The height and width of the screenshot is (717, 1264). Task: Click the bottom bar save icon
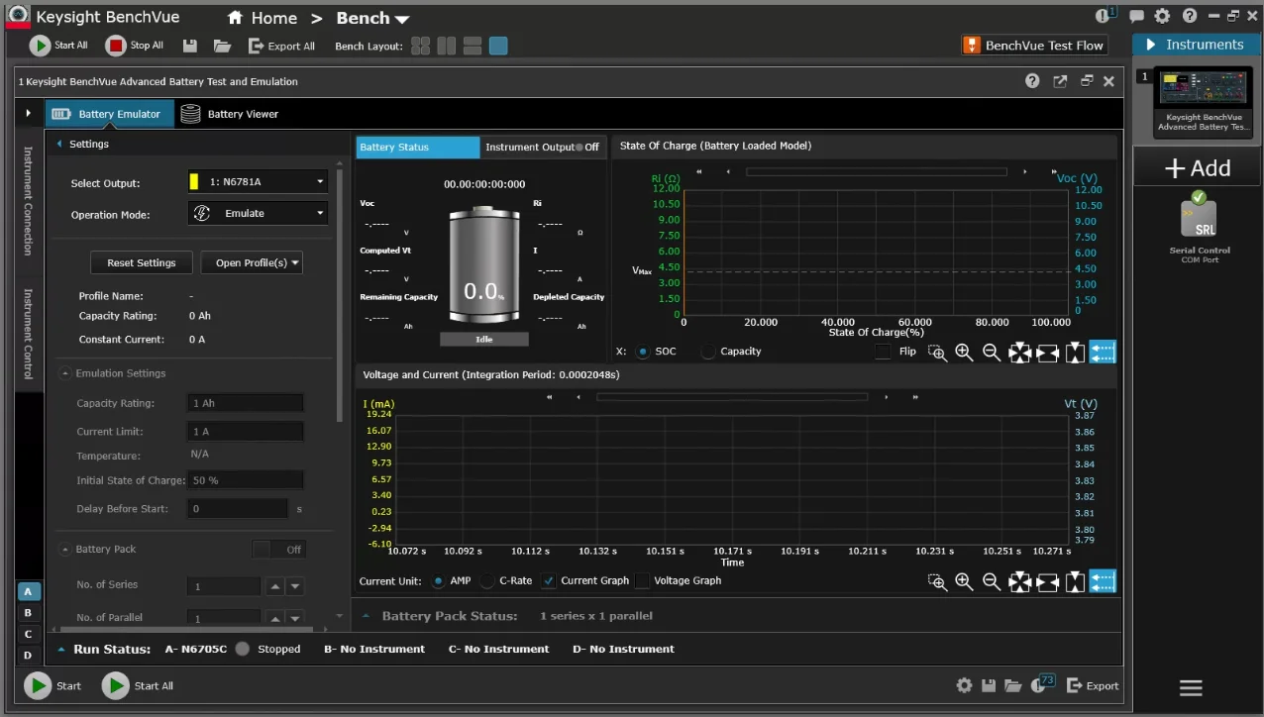pos(988,685)
